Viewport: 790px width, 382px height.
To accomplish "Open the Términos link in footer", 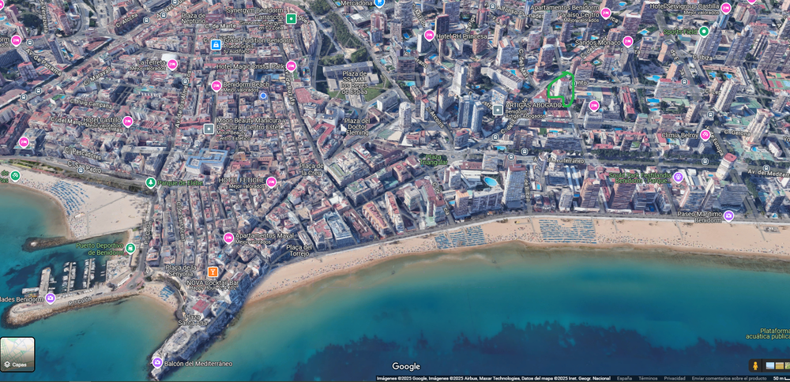I will pos(648,378).
